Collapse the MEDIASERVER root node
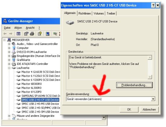Screen dimensions: 166x127 pyautogui.click(x=5, y=40)
